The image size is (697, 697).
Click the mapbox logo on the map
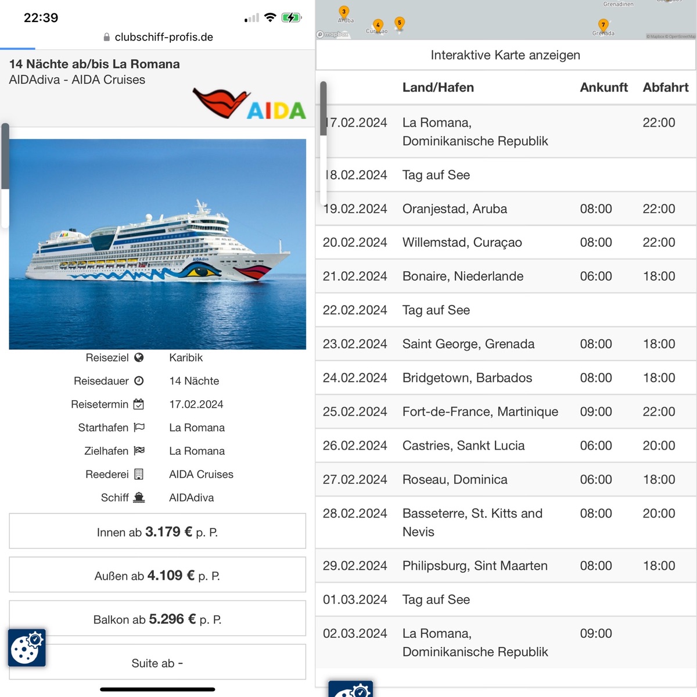(x=333, y=34)
